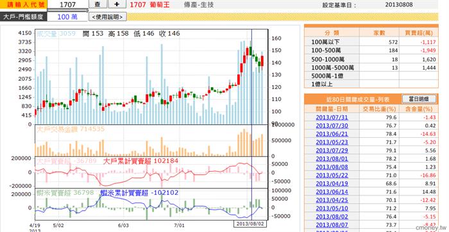Click the 79.6 trade weight value
This screenshot has width=449, height=232.
391,117
